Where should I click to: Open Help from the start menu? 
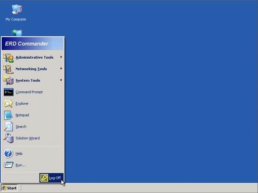click(x=33, y=154)
